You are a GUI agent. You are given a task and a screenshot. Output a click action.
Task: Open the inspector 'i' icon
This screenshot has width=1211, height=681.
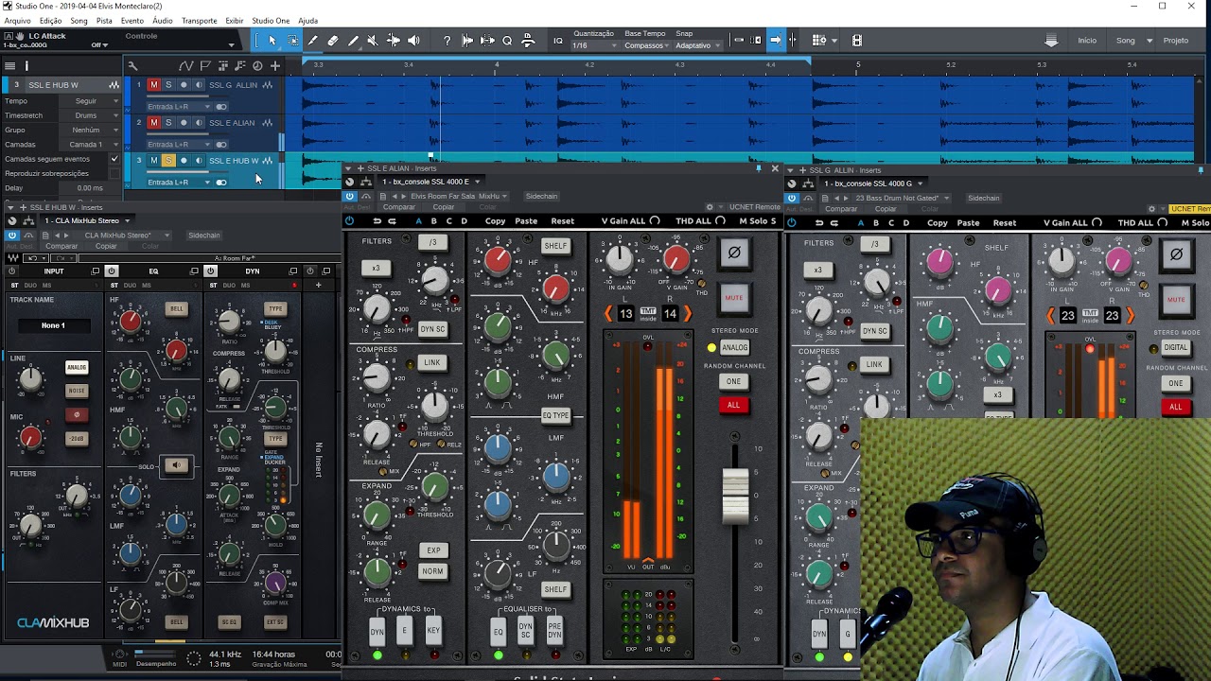coord(26,65)
